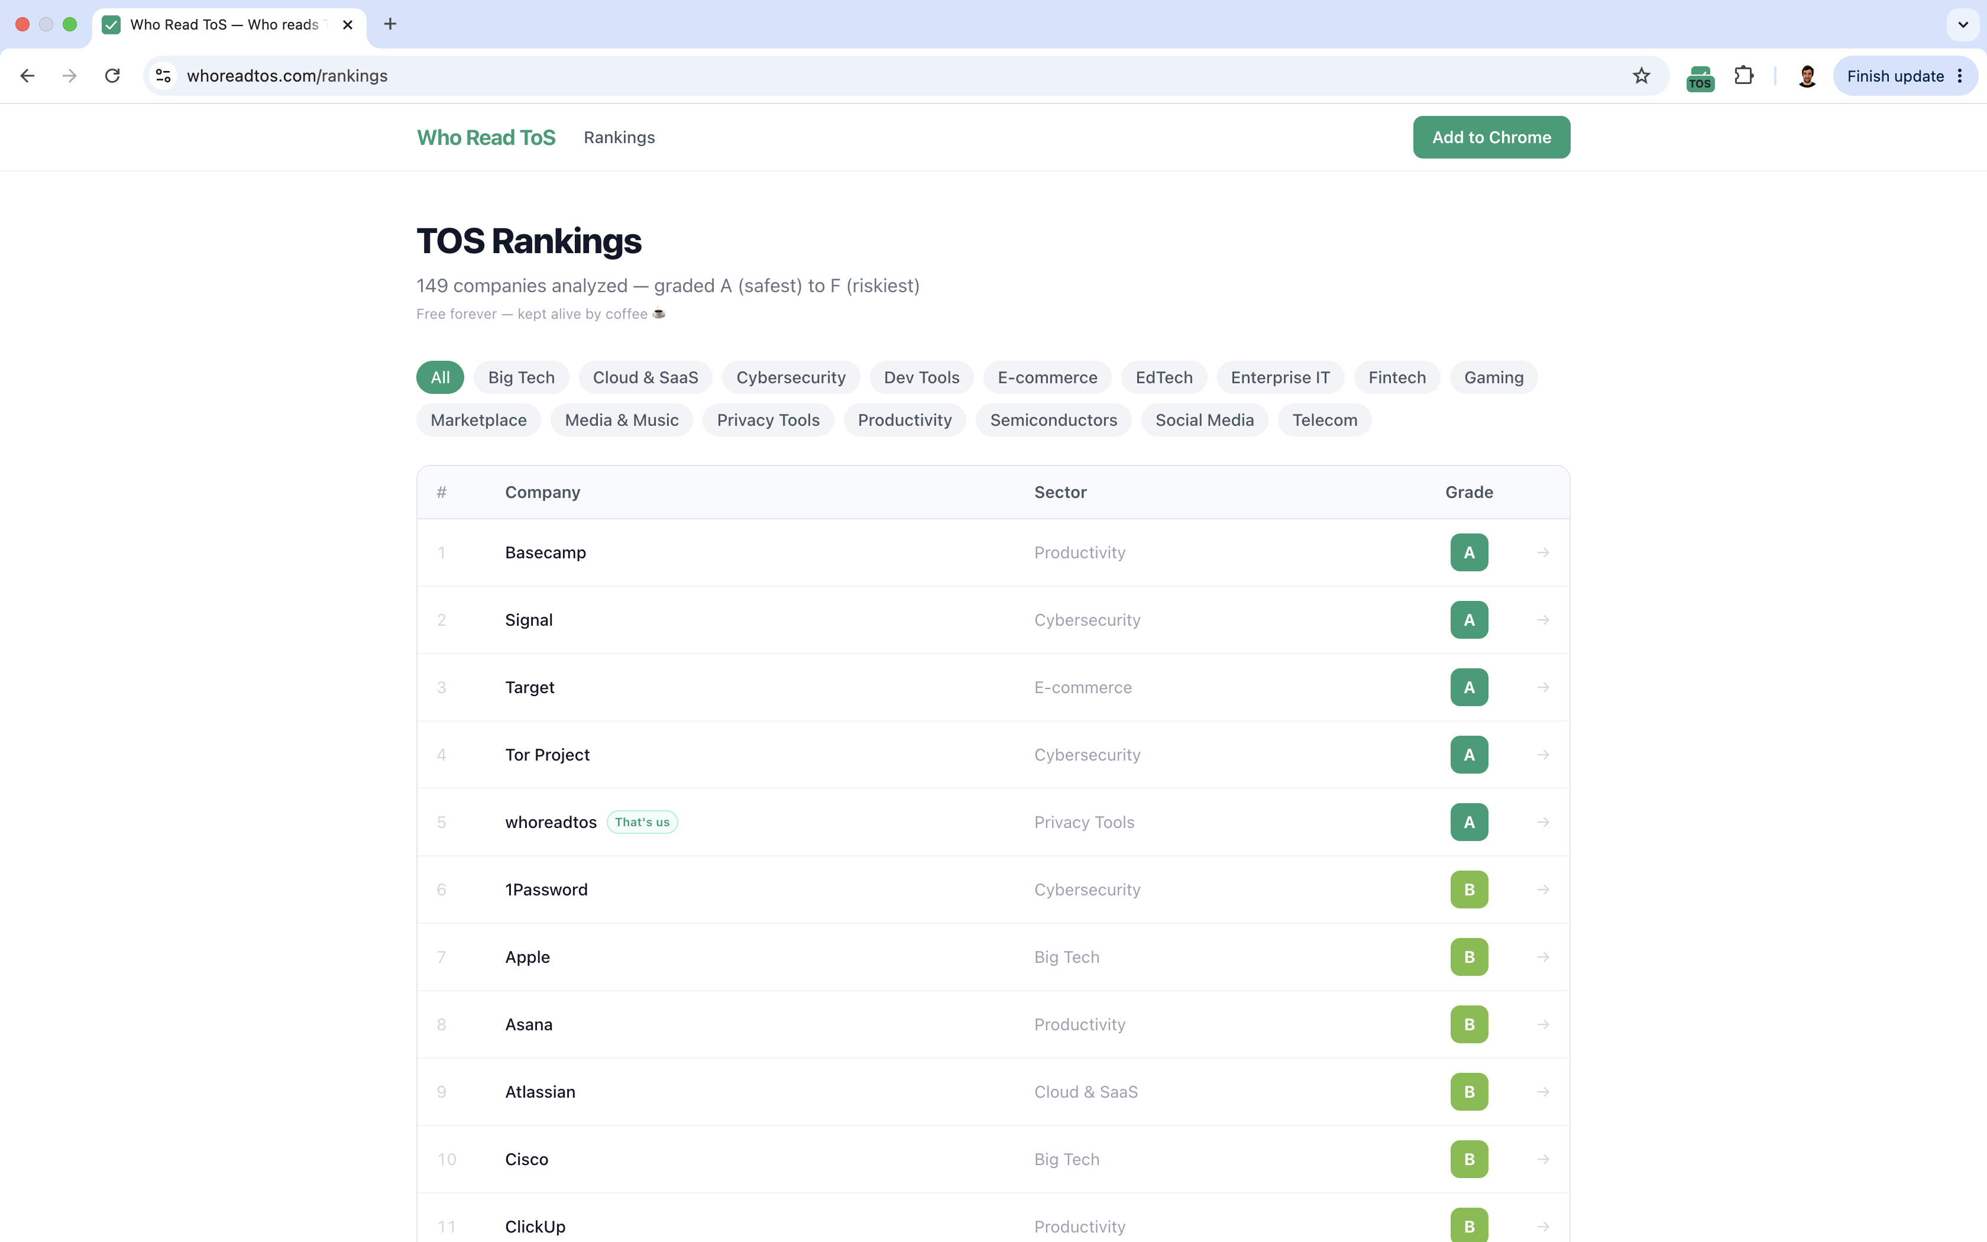Filter by Productivity sector
The height and width of the screenshot is (1242, 1987).
[x=905, y=420]
